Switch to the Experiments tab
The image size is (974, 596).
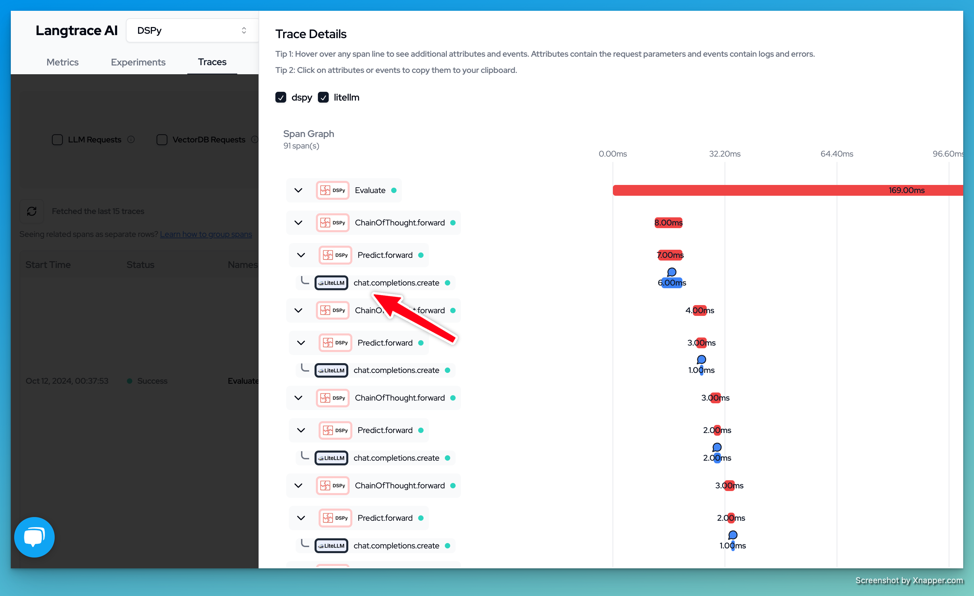tap(138, 62)
